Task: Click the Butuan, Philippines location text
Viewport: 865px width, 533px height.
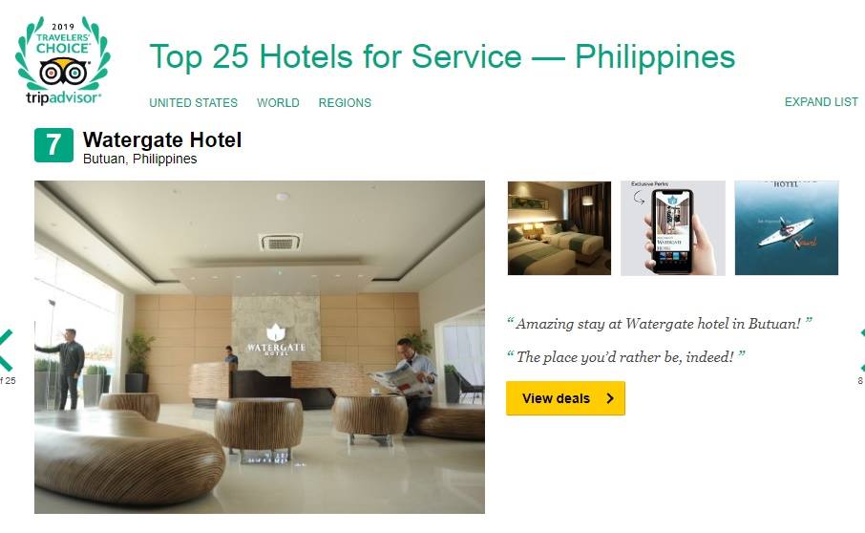Action: pos(139,159)
